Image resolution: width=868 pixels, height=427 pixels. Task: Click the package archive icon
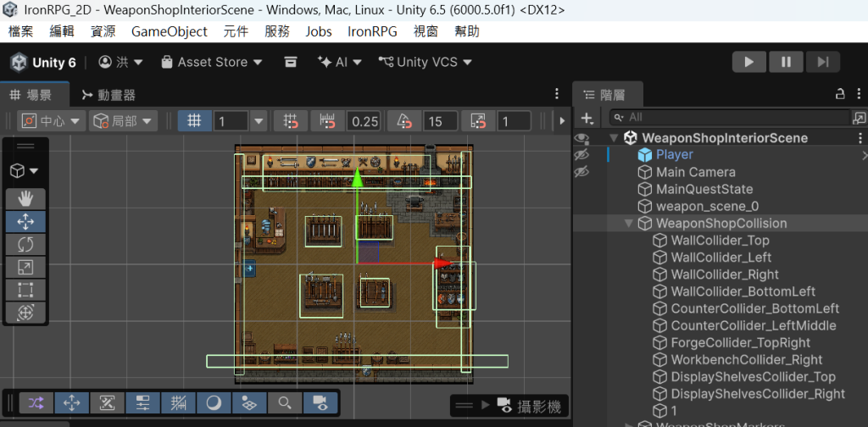tap(291, 62)
